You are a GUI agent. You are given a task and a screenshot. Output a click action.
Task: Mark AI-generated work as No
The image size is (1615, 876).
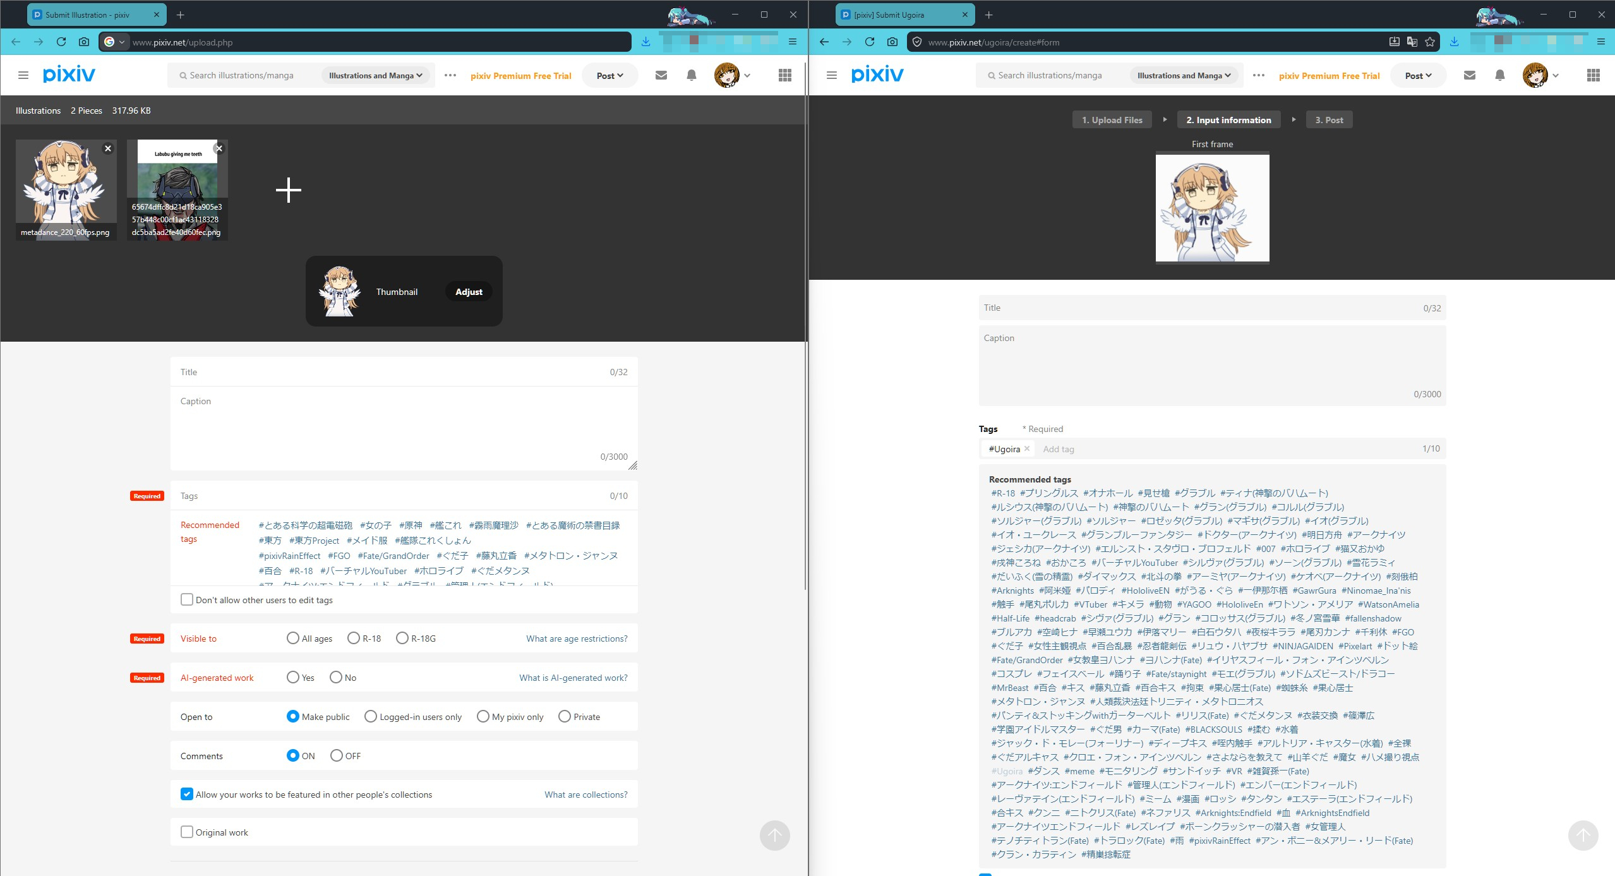coord(336,677)
